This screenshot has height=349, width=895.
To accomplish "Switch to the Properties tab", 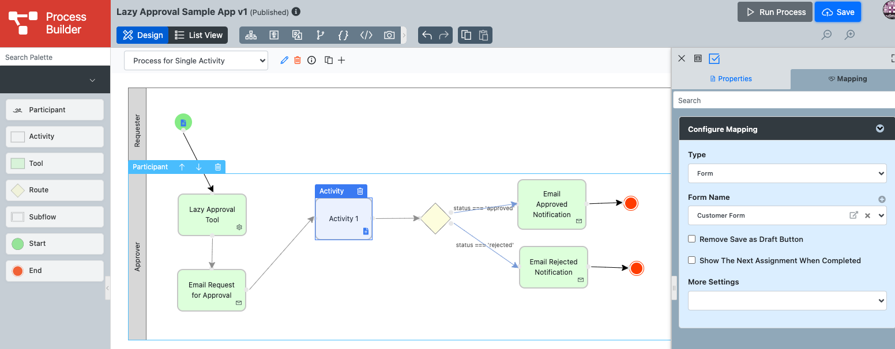I will [x=731, y=79].
